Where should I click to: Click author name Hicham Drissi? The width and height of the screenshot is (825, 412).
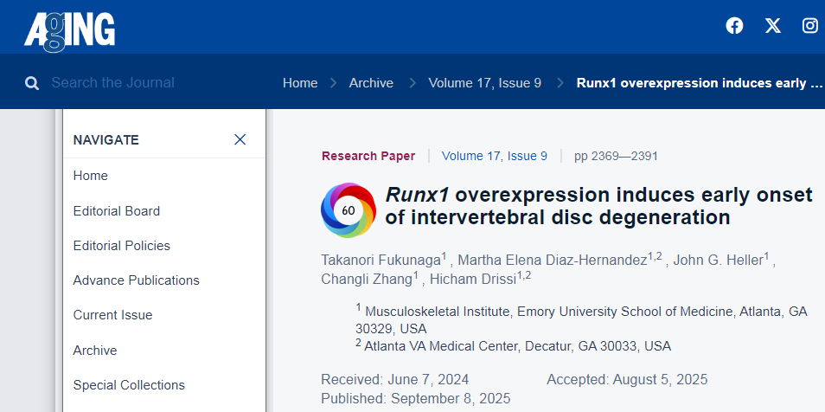pyautogui.click(x=471, y=277)
